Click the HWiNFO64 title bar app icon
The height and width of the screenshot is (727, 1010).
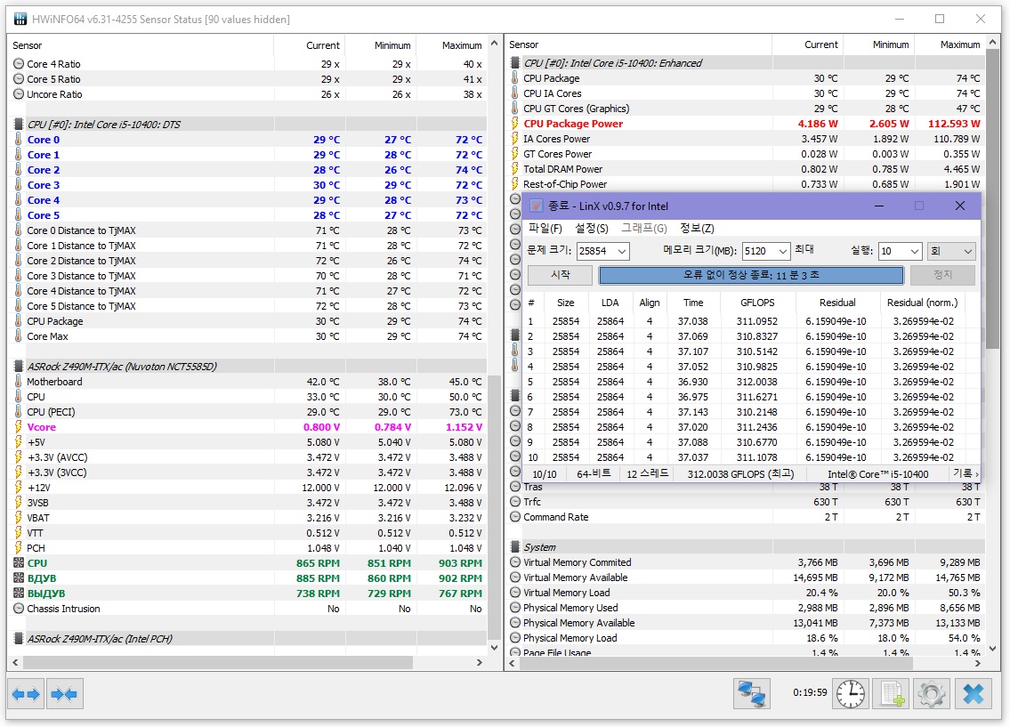(20, 20)
